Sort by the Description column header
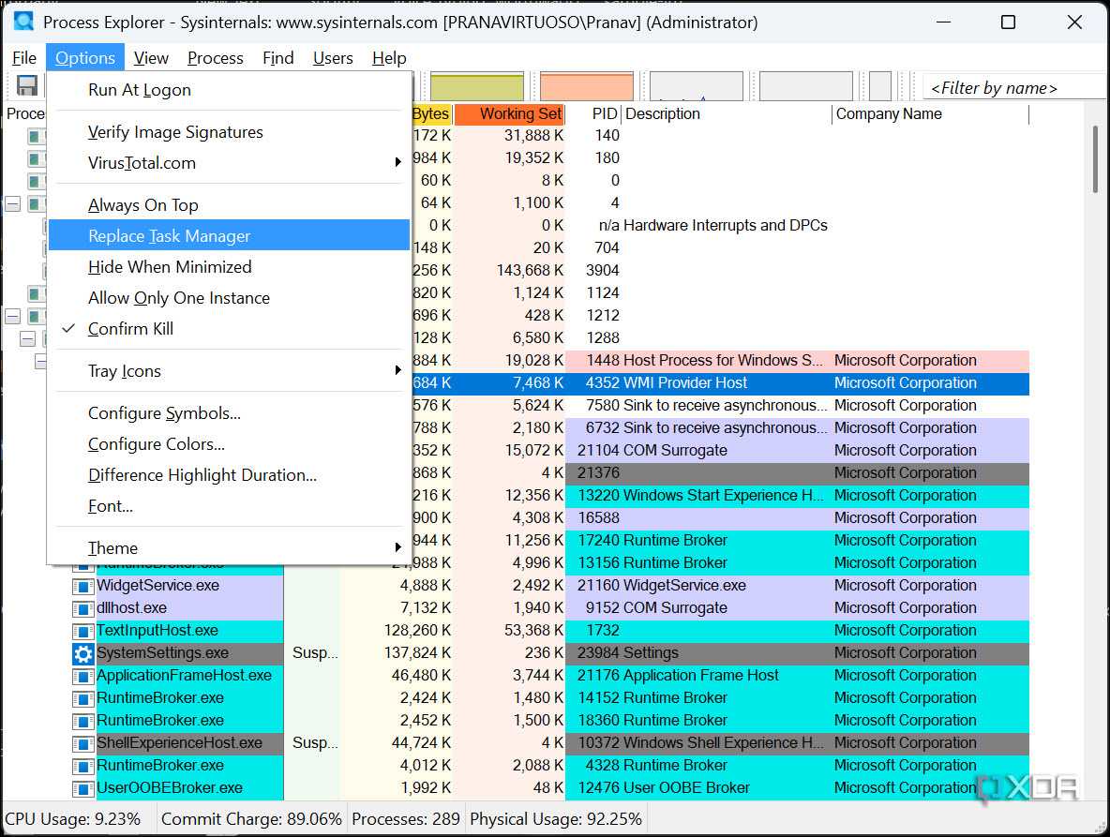The image size is (1110, 837). tap(727, 114)
